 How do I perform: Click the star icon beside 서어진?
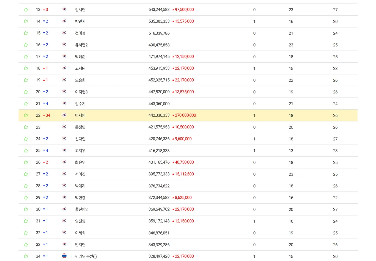26,174
